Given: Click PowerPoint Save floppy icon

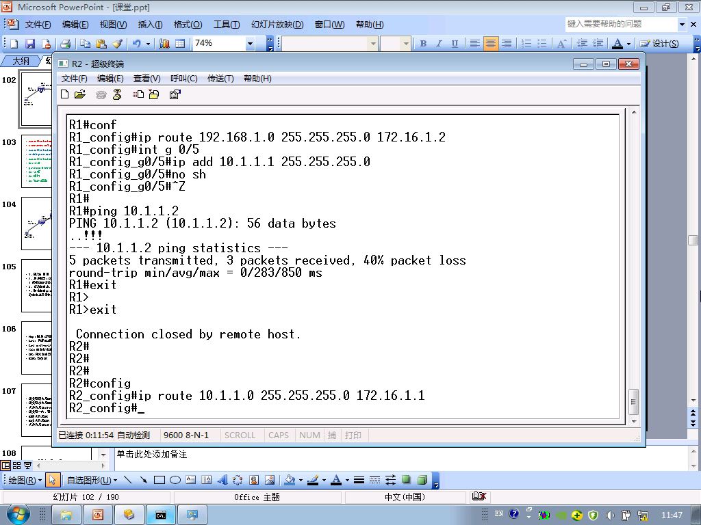Looking at the screenshot, I should pos(30,43).
